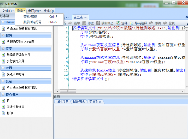188x139 pixels.
Task: Click icon beside 打印 block
Action: coord(3,113)
